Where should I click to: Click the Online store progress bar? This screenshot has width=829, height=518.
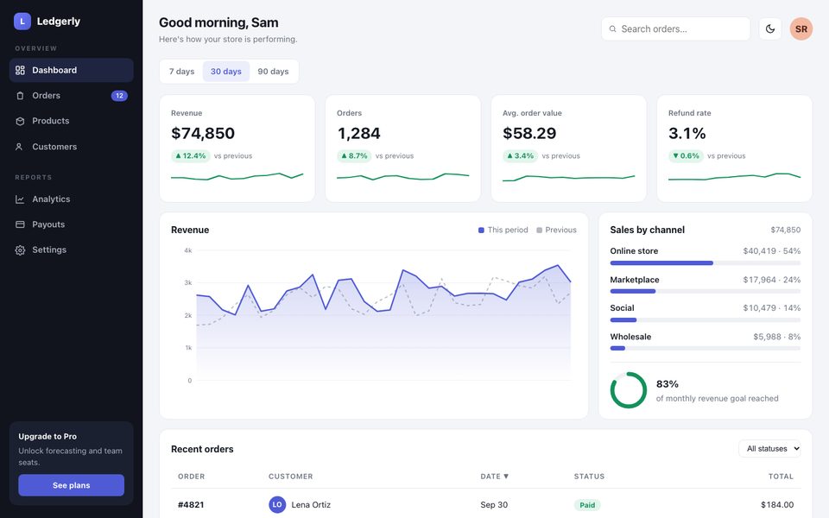[706, 263]
